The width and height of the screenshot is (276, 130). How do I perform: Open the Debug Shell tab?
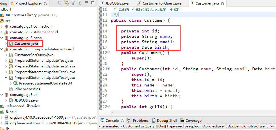(165, 120)
